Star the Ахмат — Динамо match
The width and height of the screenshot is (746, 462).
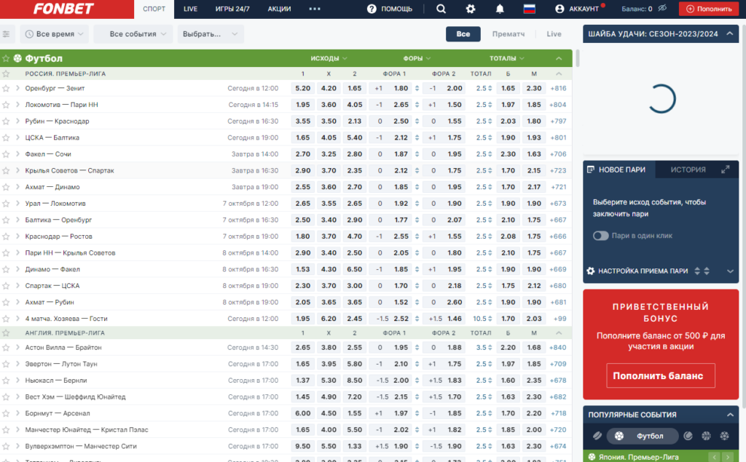coord(6,187)
